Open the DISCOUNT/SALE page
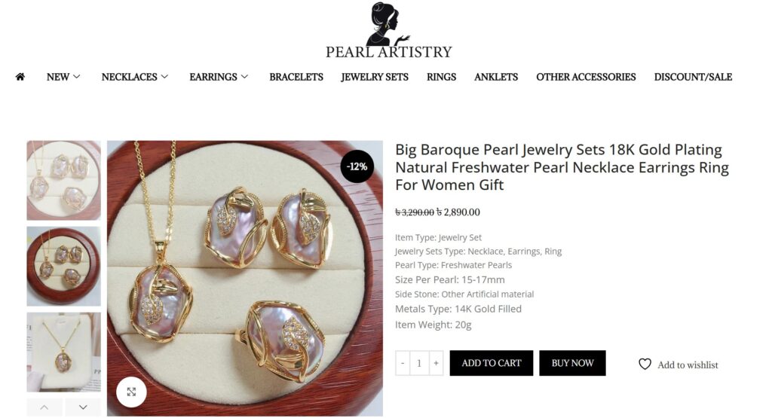 tap(693, 77)
